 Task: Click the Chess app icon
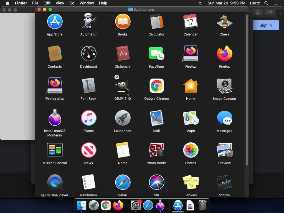tap(224, 22)
